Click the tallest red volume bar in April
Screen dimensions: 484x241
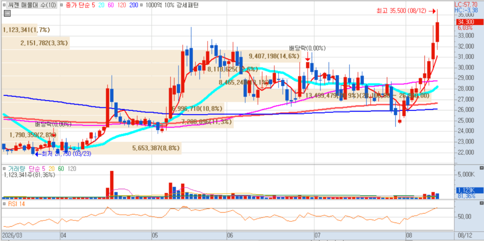pyautogui.click(x=112, y=184)
